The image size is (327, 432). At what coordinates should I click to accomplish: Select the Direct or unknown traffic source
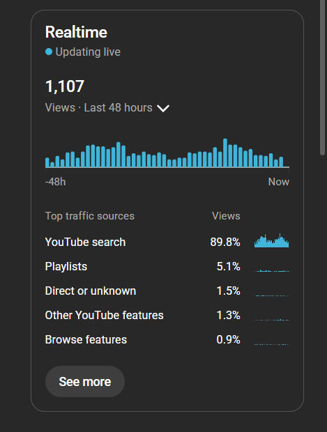pos(91,291)
